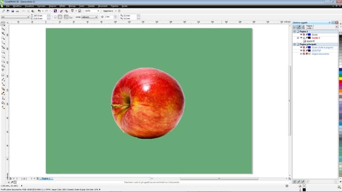Toggle printing for DESKTOP layer

click(x=304, y=50)
